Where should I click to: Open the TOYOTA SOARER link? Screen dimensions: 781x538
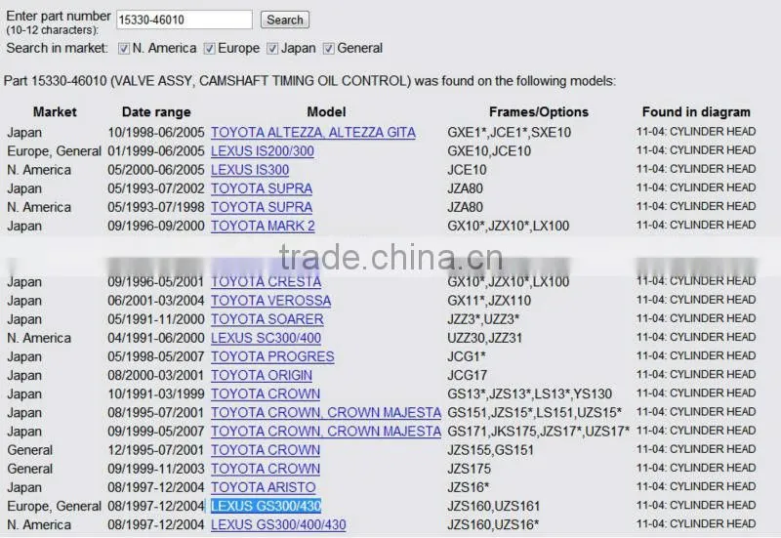coord(267,319)
